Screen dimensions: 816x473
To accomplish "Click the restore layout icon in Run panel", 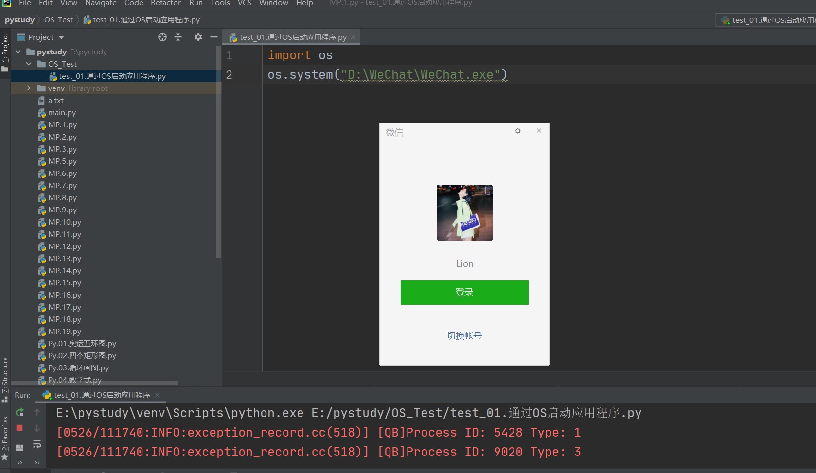I will [x=19, y=447].
